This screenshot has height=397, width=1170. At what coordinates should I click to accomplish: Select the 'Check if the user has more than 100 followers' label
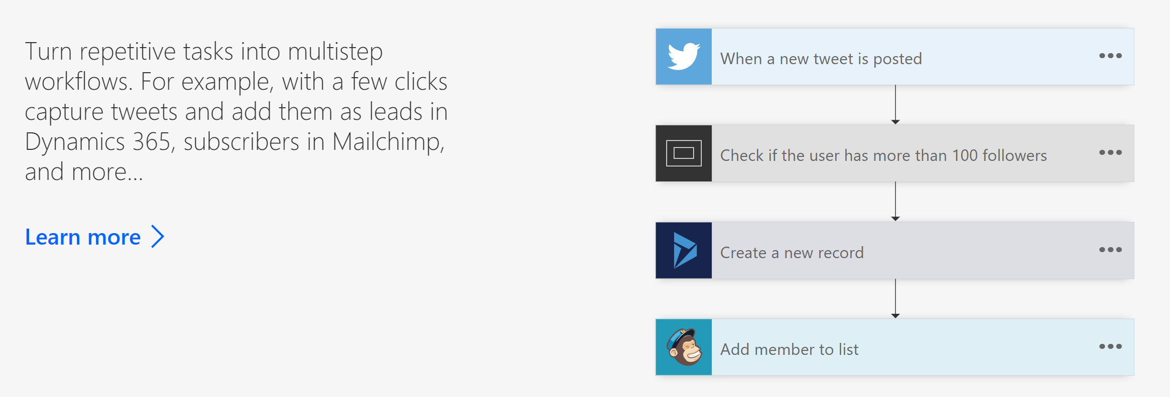883,155
